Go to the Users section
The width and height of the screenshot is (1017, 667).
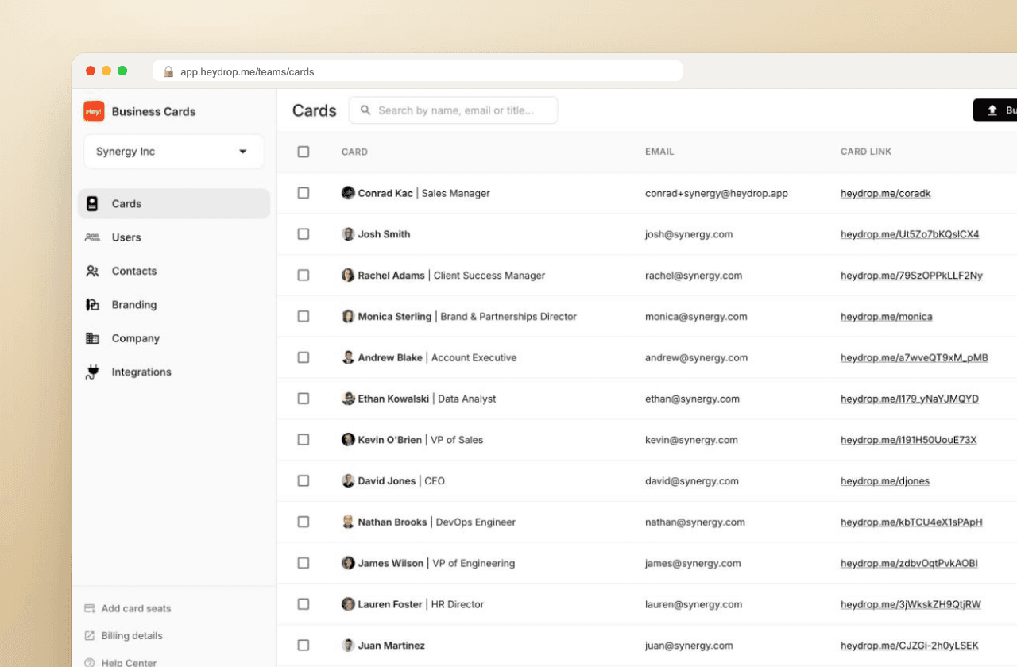coord(174,237)
